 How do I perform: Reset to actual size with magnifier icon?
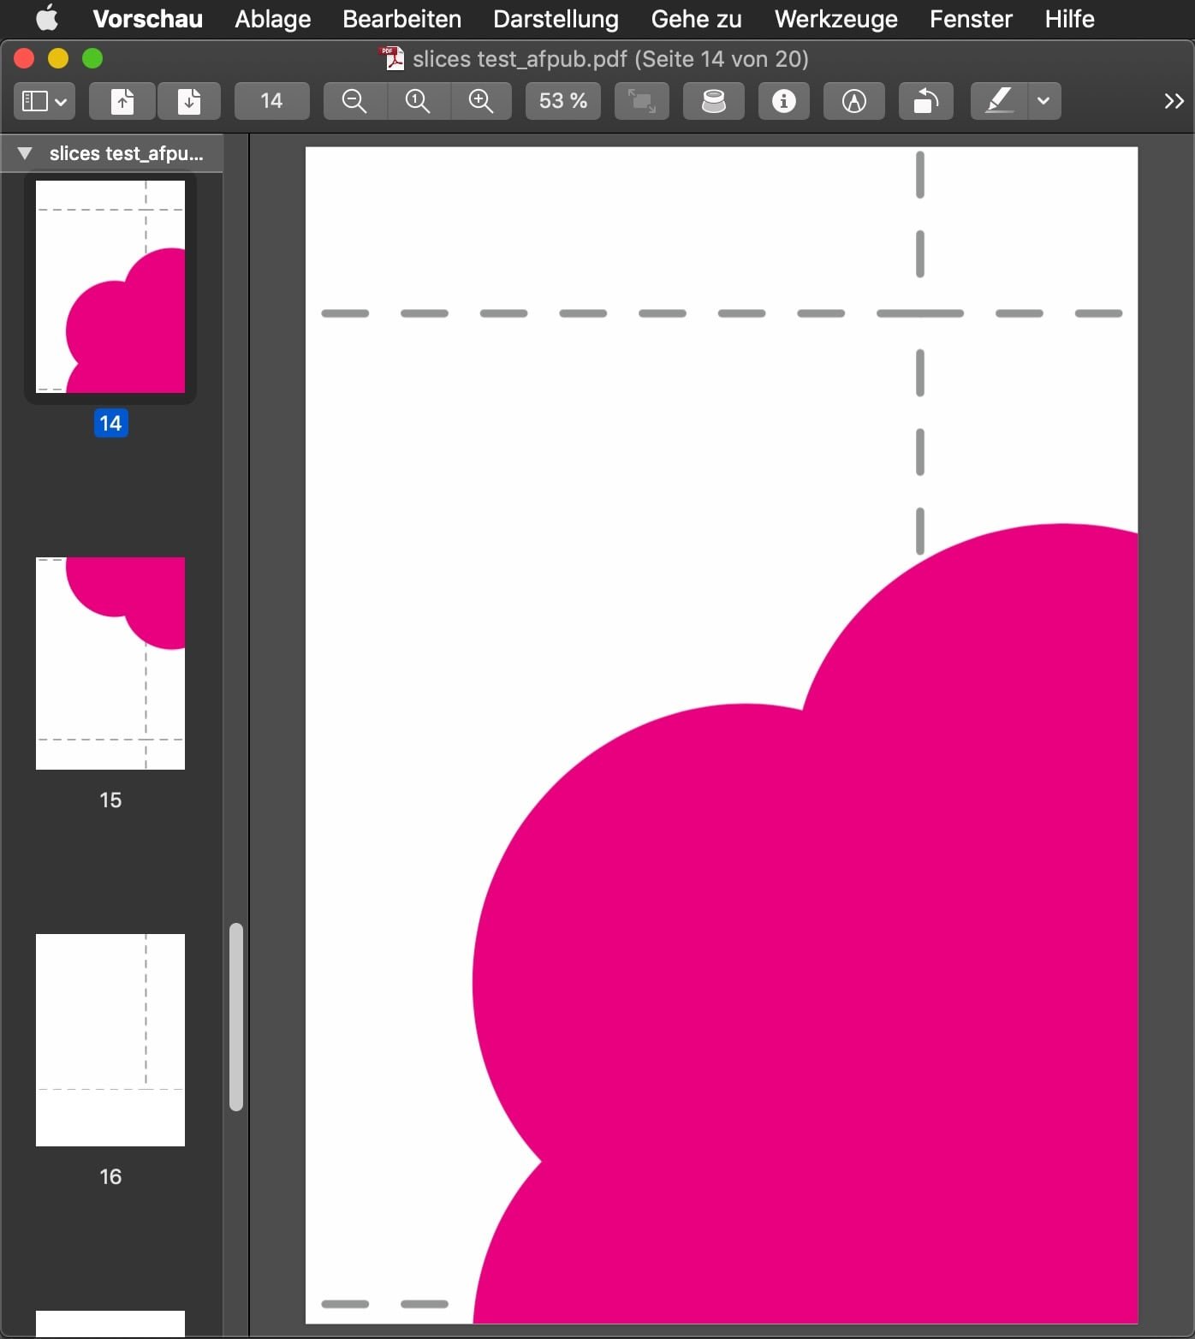coord(418,101)
